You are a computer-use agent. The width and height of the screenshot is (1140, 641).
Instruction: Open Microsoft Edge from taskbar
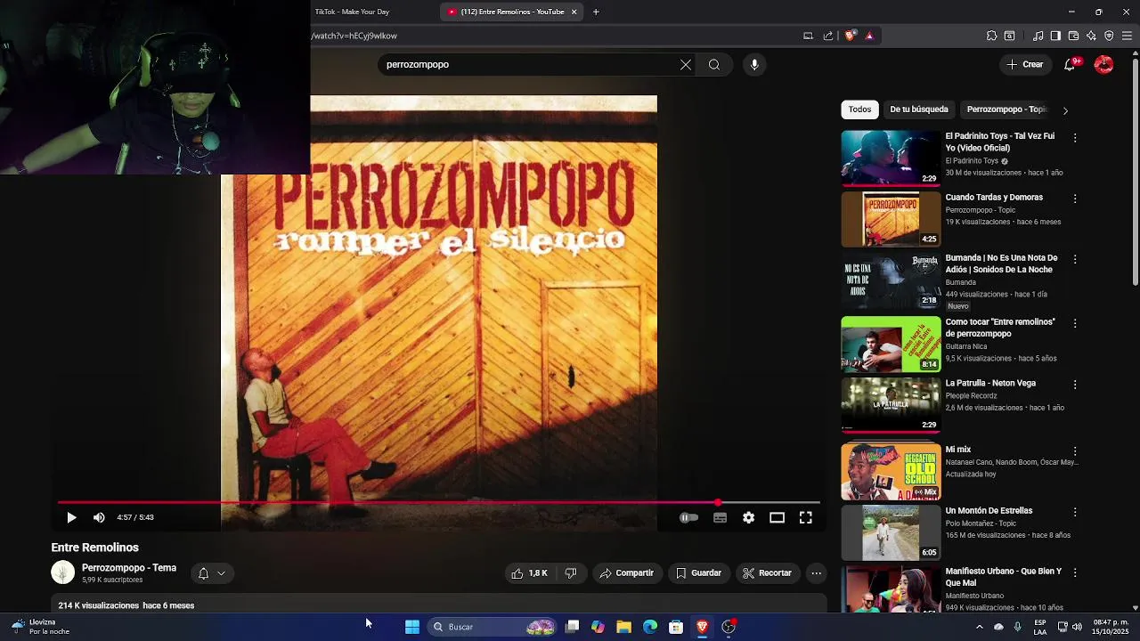(650, 627)
